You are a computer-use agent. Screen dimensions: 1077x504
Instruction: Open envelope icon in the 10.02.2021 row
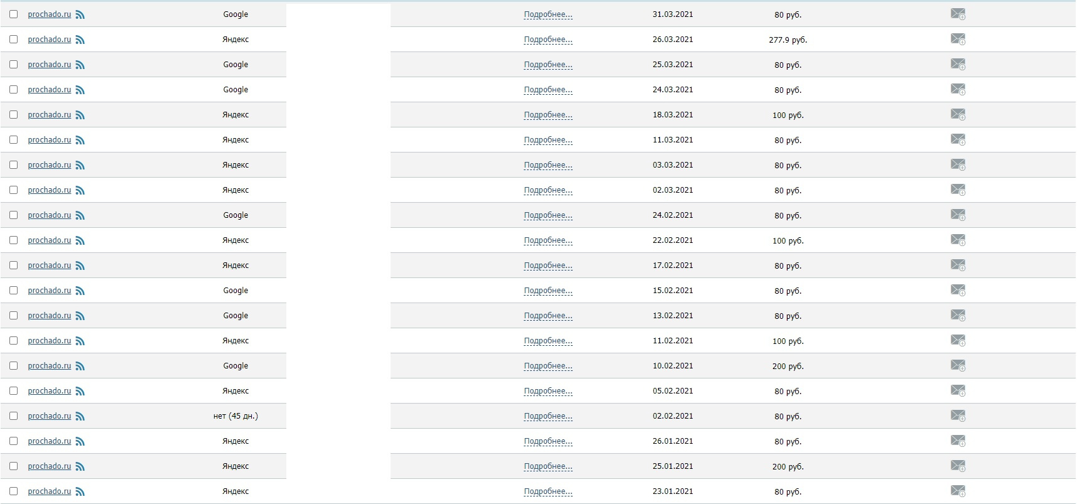[958, 365]
